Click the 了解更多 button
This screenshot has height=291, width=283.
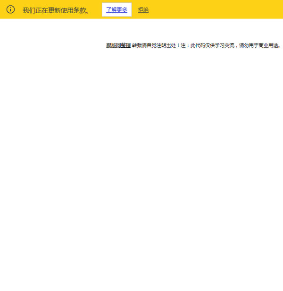pyautogui.click(x=117, y=9)
